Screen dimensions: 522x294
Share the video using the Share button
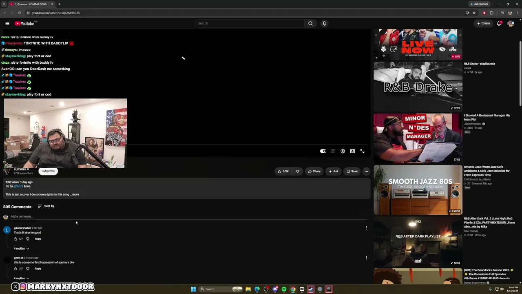point(314,171)
